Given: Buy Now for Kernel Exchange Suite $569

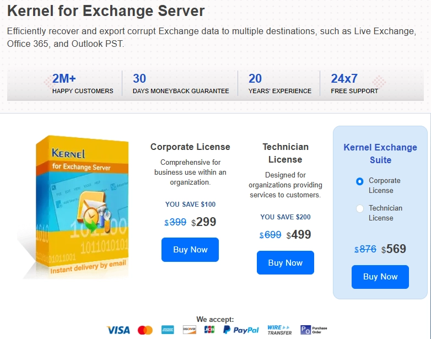Looking at the screenshot, I should coord(380,277).
